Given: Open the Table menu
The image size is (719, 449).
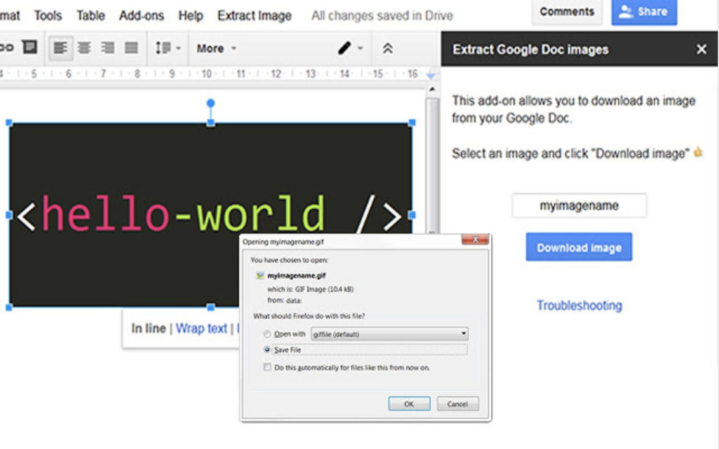Looking at the screenshot, I should (x=91, y=15).
